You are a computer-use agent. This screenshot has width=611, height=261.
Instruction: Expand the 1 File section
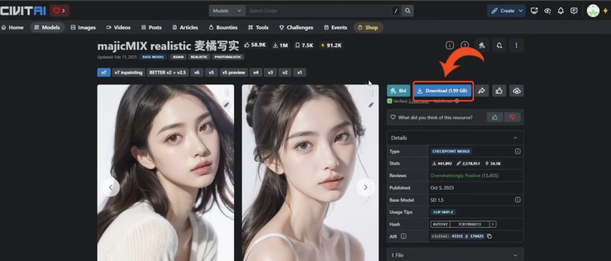click(x=455, y=255)
